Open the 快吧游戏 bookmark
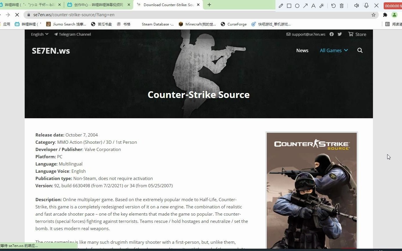402x251 pixels. click(x=271, y=24)
